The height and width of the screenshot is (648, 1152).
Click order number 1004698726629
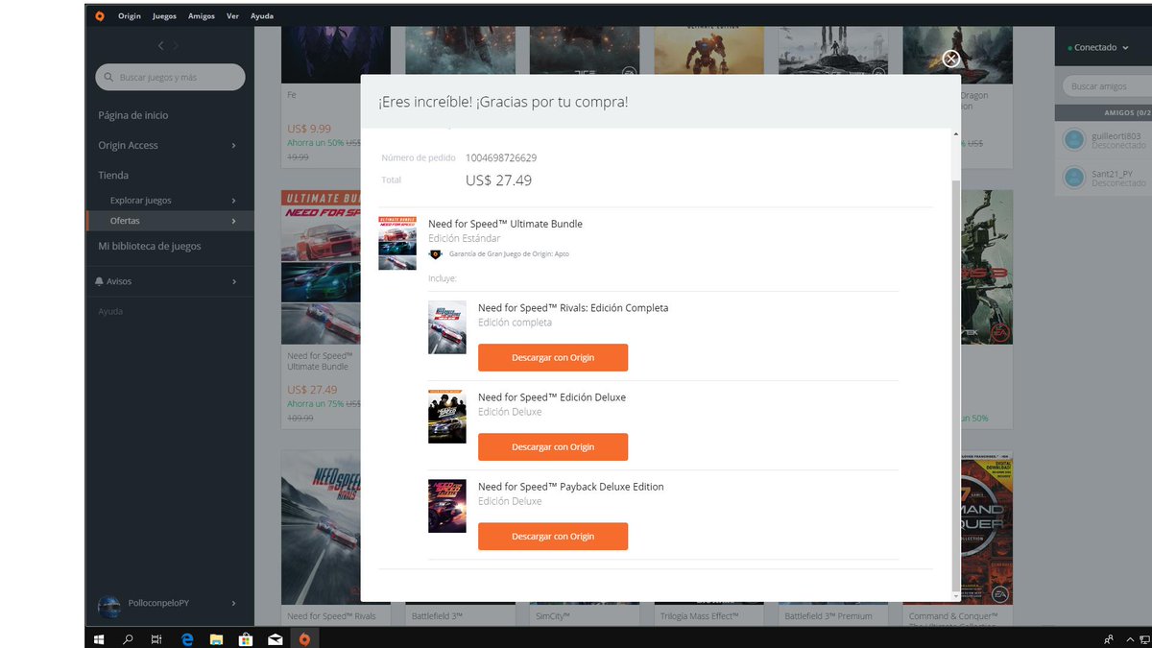[501, 157]
